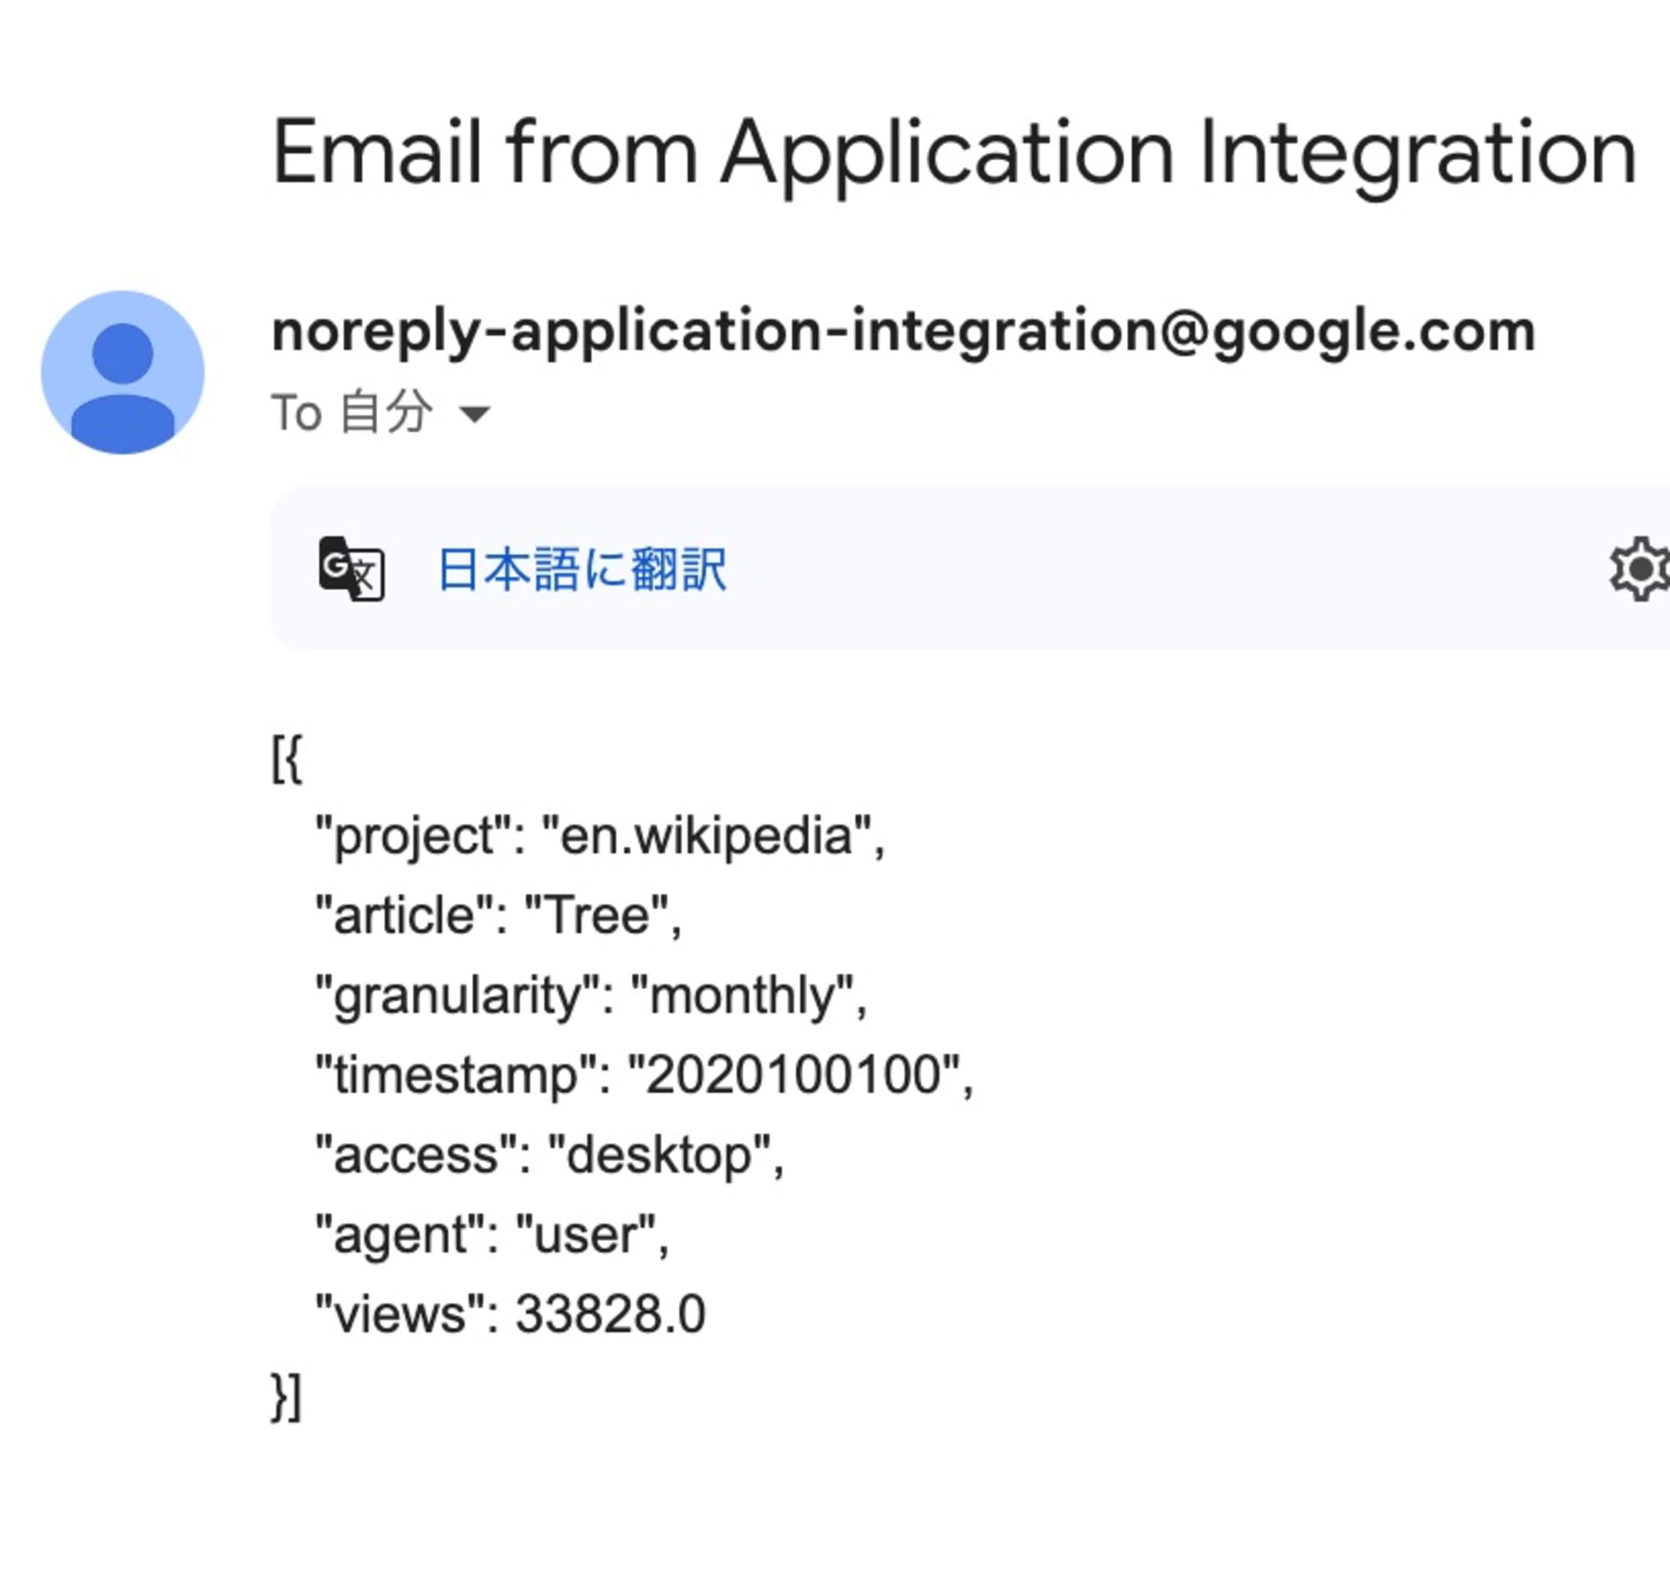Select the "project": "en.wikipedia" line
The width and height of the screenshot is (1670, 1584).
tap(600, 836)
